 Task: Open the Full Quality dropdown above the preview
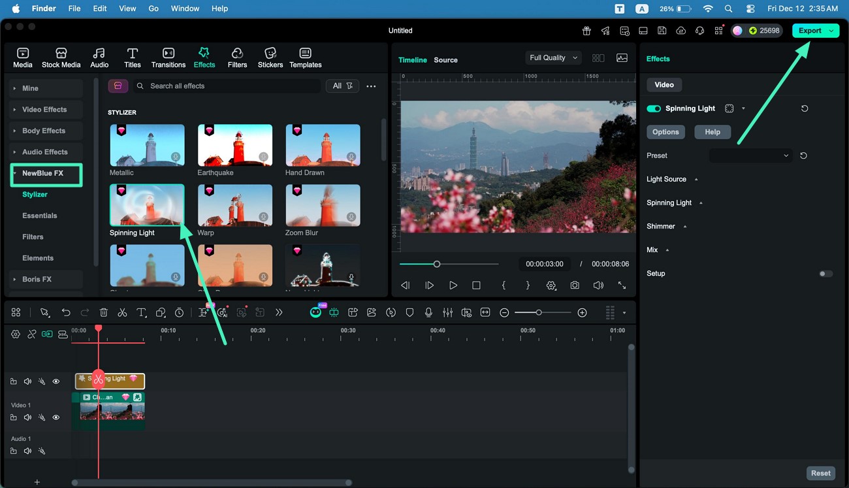coord(553,57)
